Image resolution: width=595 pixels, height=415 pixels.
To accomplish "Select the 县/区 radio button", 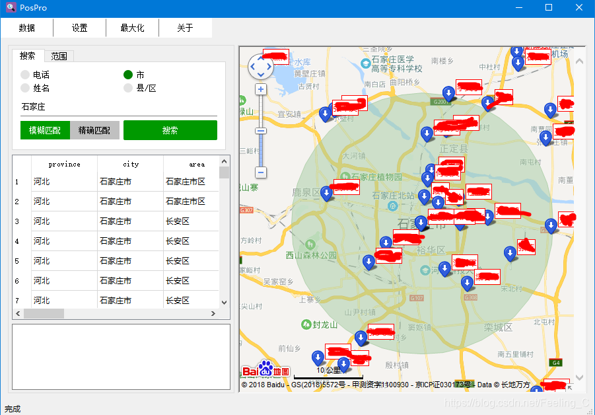I will (x=128, y=88).
